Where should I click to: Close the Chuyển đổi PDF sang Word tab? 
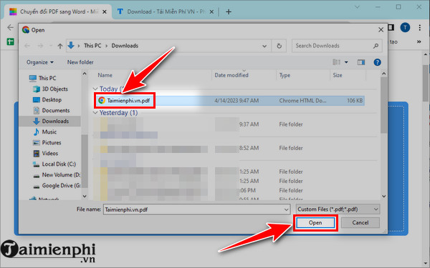[104, 11]
